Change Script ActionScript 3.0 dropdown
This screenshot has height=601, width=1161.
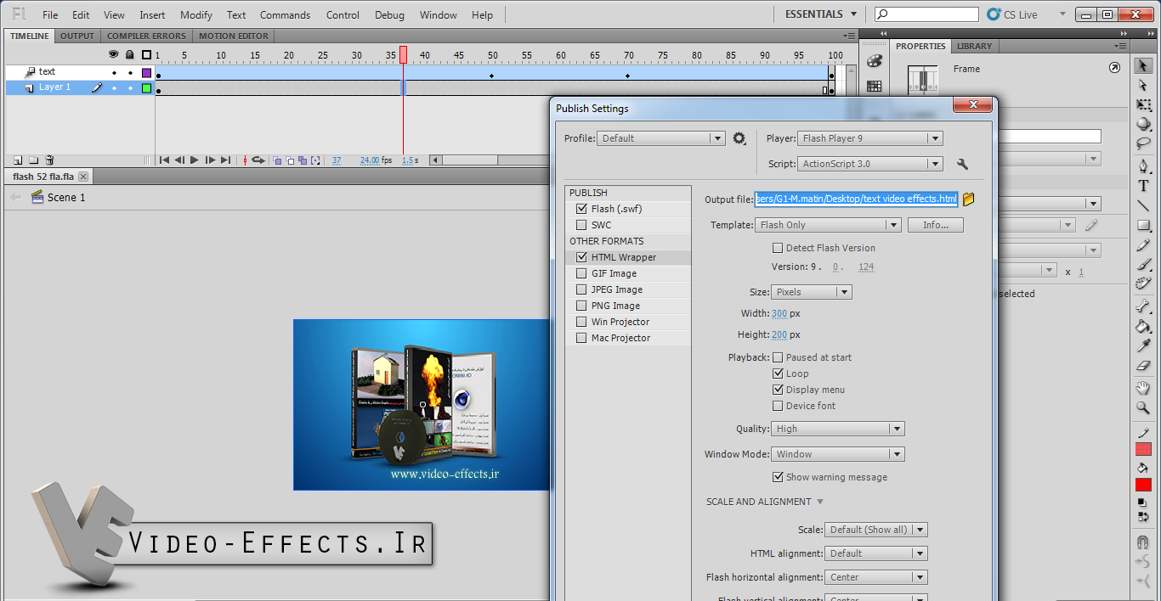[870, 164]
